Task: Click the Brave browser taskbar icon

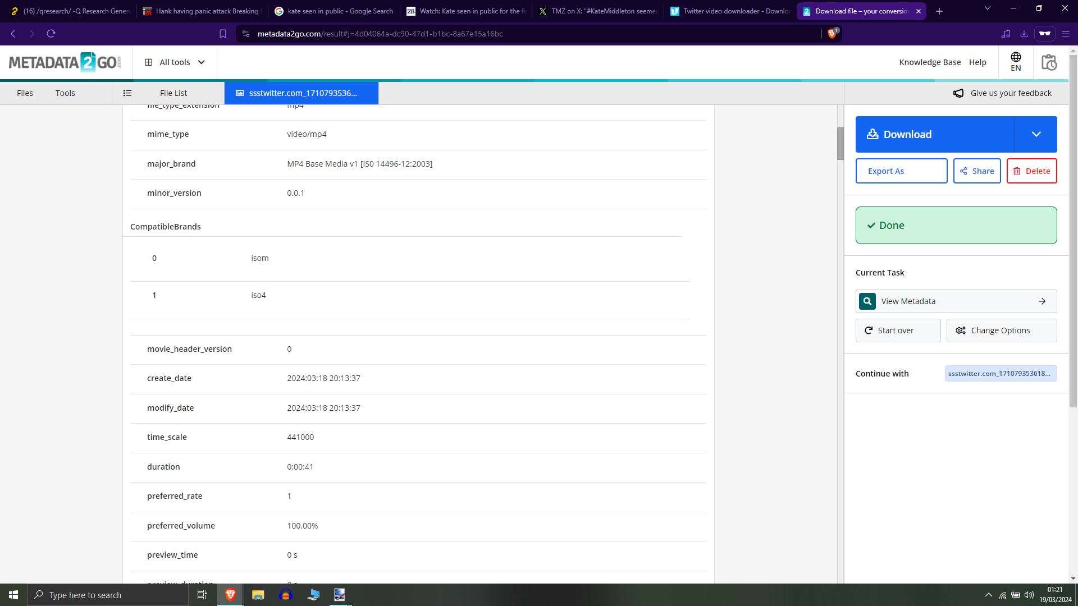Action: [230, 595]
